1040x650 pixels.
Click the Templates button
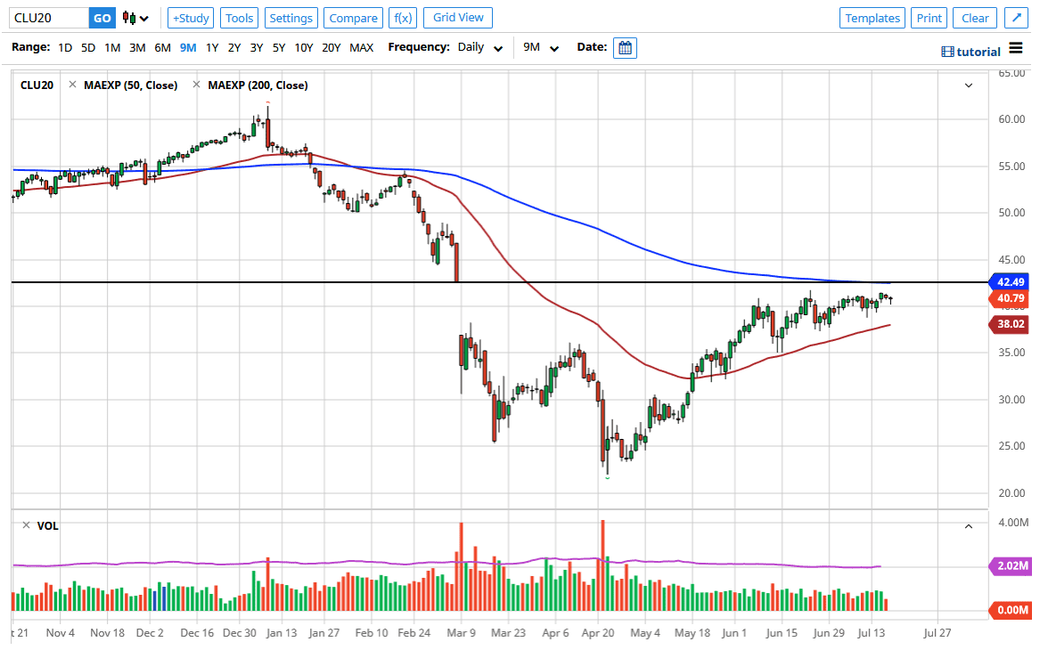[x=872, y=17]
